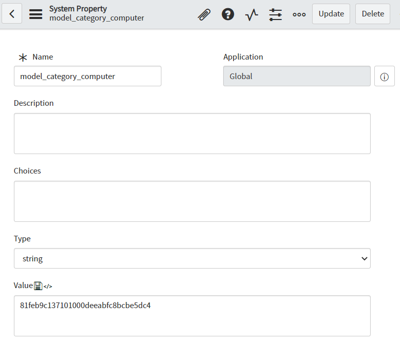Click the System Property header title
Viewport: 400px width, 341px height.
(x=78, y=9)
